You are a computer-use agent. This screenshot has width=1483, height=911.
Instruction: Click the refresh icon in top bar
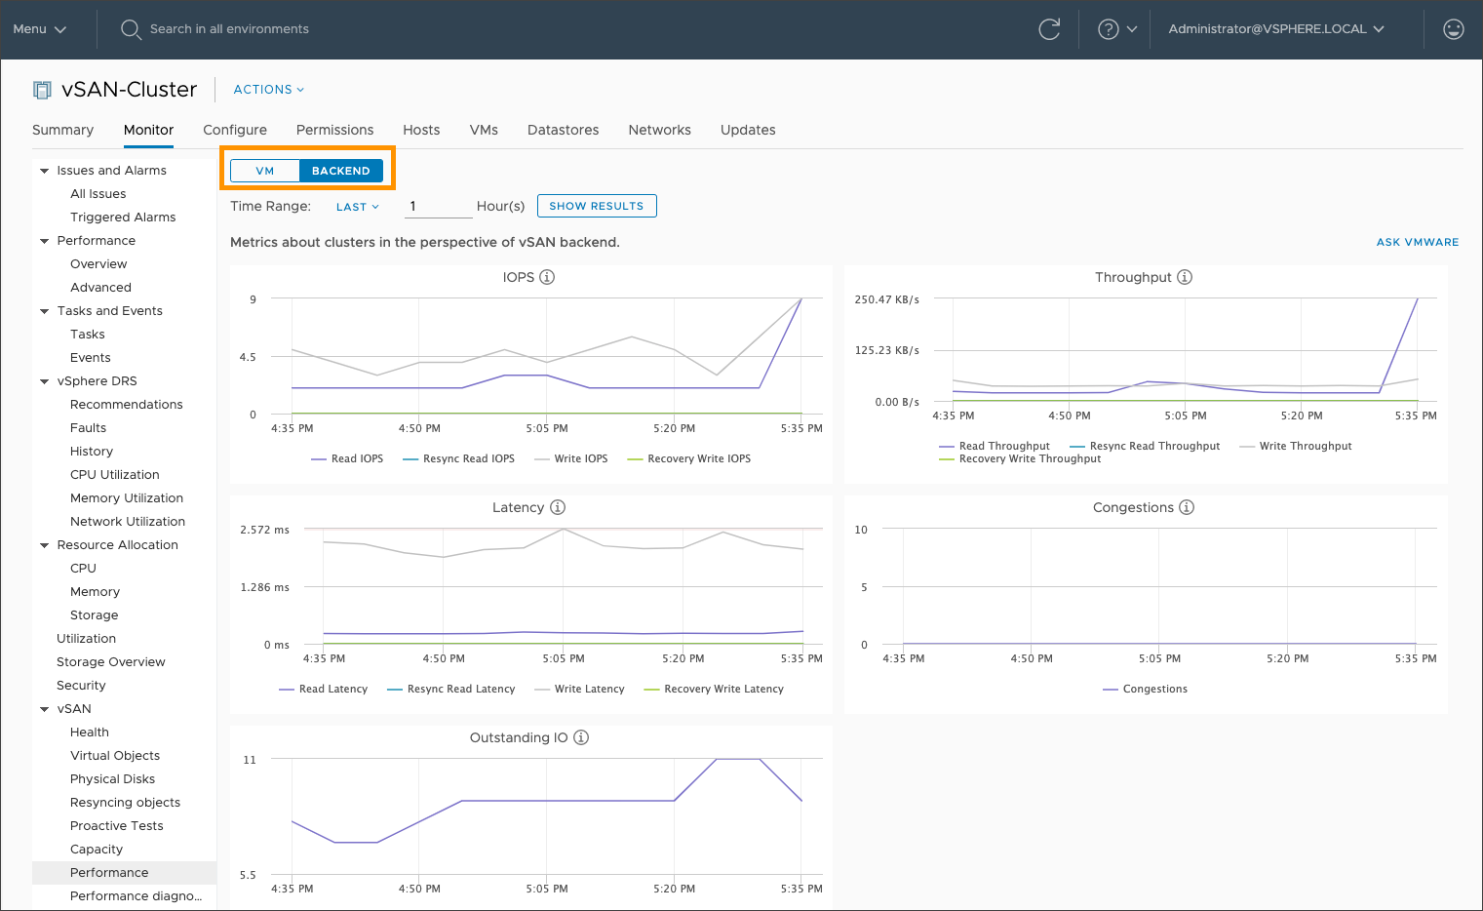[1049, 29]
